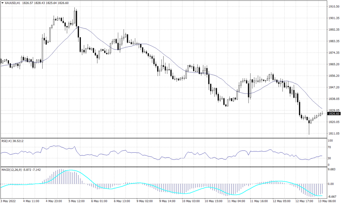342x204 pixels.
Task: Collapse the XAUUSD,H1 chart using the disclosure triangle
Action: point(3,3)
